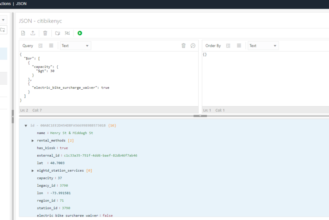329x220 pixels.
Task: Click the sidebar folder icon
Action: click(3, 30)
